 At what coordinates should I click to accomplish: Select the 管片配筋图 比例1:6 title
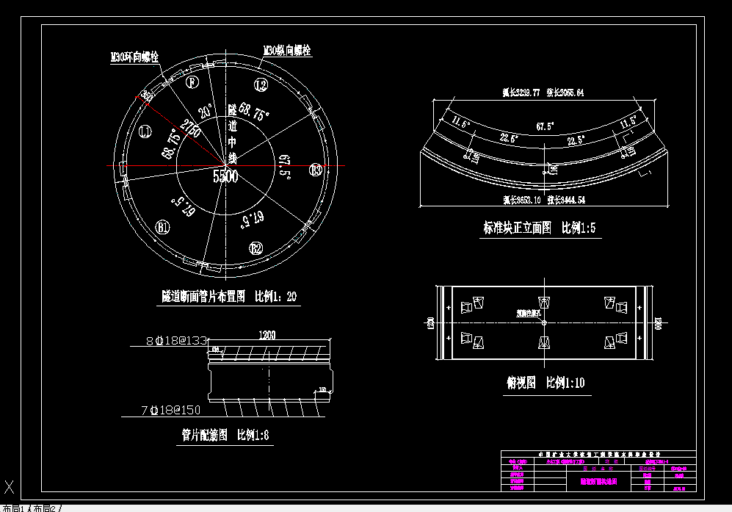225,435
